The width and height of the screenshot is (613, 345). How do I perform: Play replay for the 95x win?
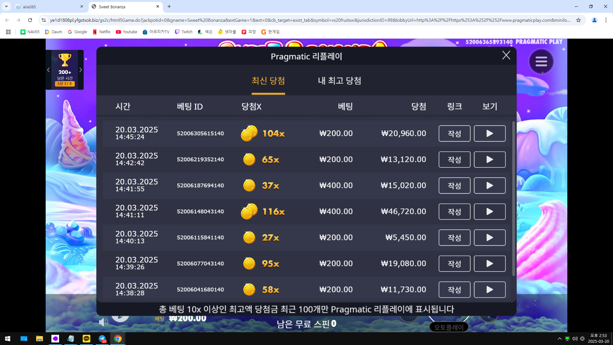coord(489,264)
